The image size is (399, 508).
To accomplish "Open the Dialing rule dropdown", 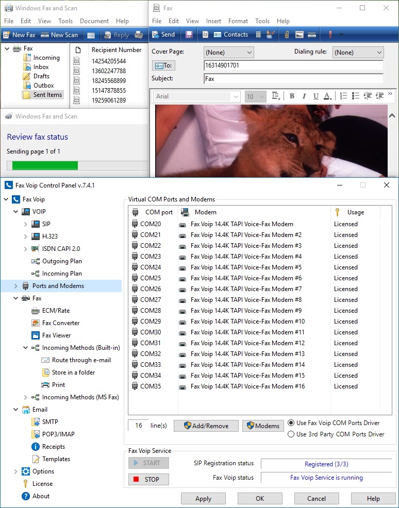I will (358, 52).
